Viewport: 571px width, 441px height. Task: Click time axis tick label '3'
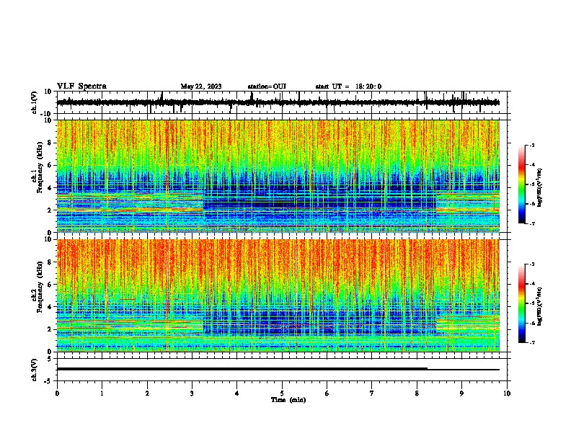pyautogui.click(x=192, y=393)
